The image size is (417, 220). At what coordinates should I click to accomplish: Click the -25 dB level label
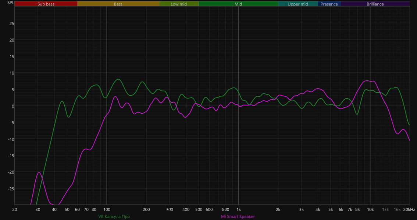click(x=11, y=189)
